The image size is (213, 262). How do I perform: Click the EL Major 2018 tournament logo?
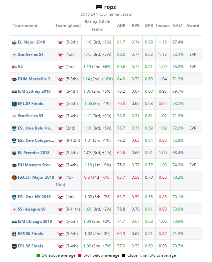(x=14, y=42)
